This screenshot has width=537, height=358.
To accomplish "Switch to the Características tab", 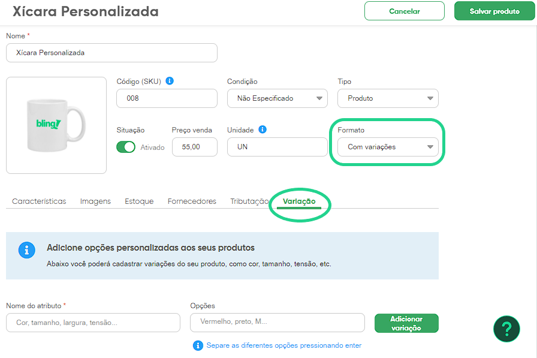I will 39,201.
